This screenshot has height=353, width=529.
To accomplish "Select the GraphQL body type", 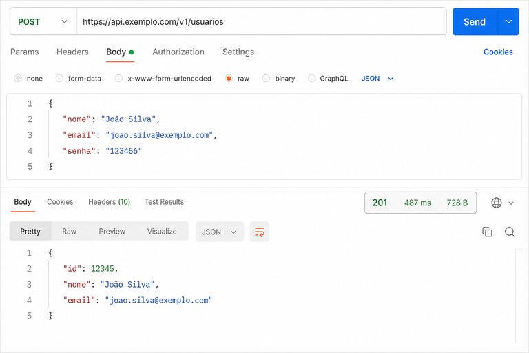I will point(312,79).
